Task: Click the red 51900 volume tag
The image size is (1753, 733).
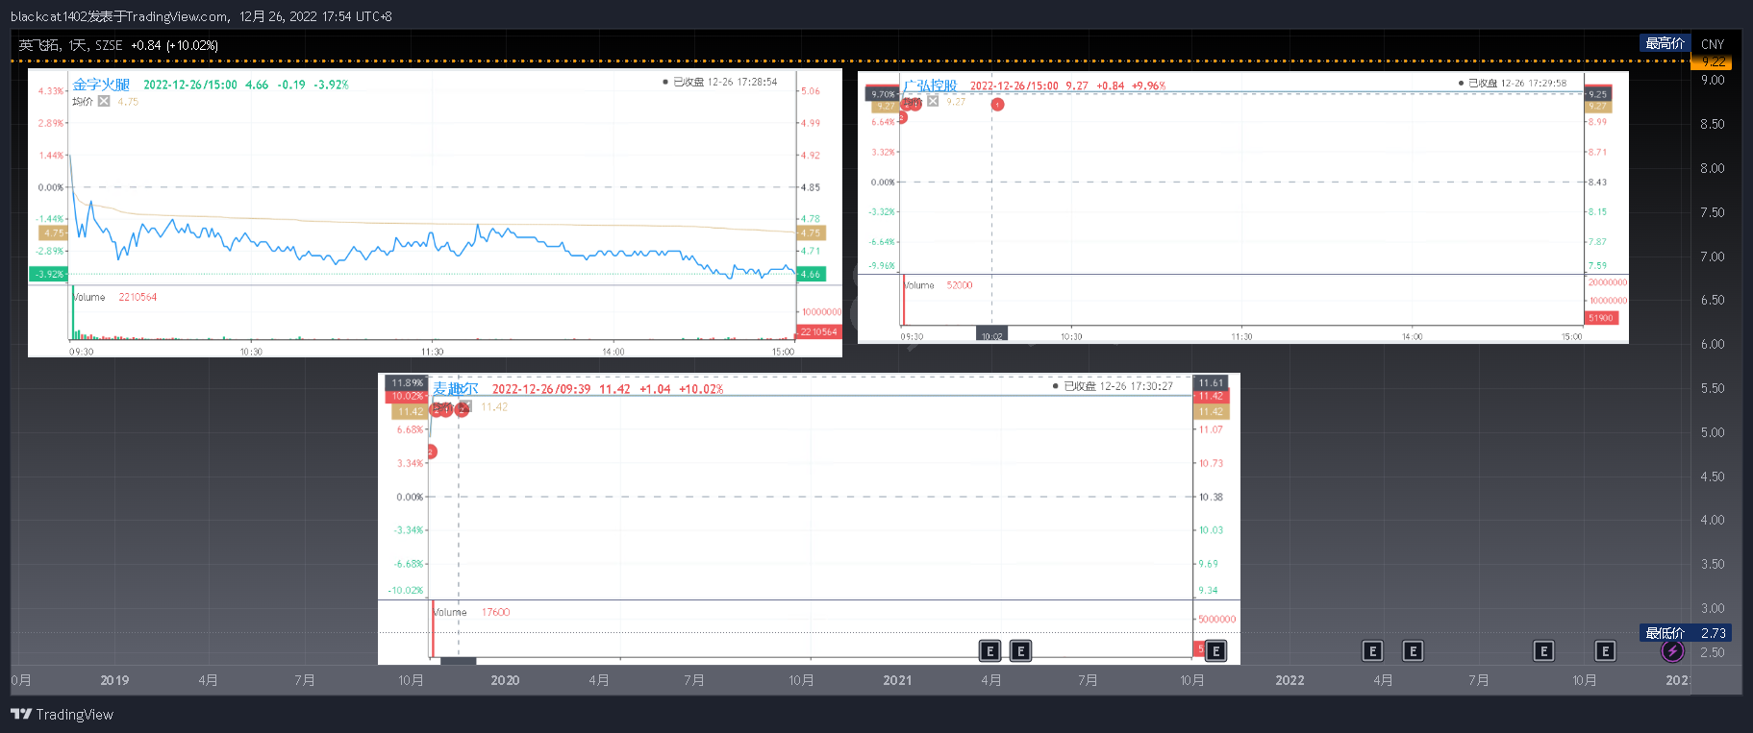Action: click(1601, 318)
